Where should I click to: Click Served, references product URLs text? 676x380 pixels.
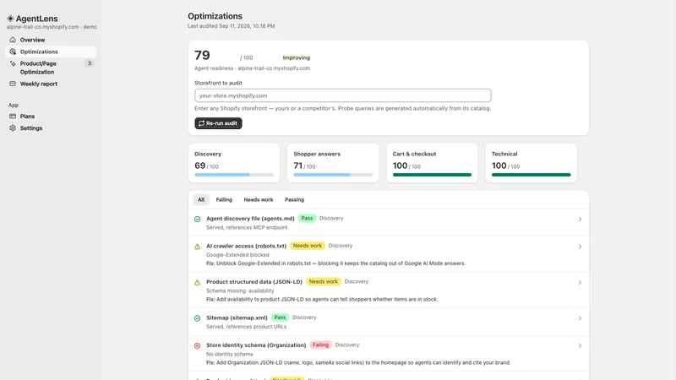246,327
